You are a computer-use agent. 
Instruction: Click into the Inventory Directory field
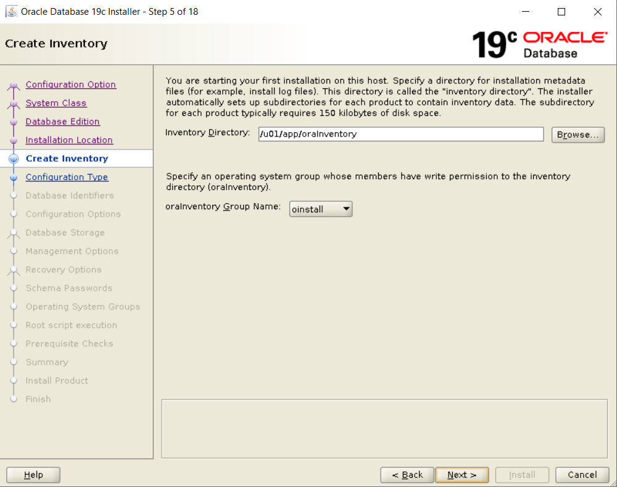tap(400, 134)
